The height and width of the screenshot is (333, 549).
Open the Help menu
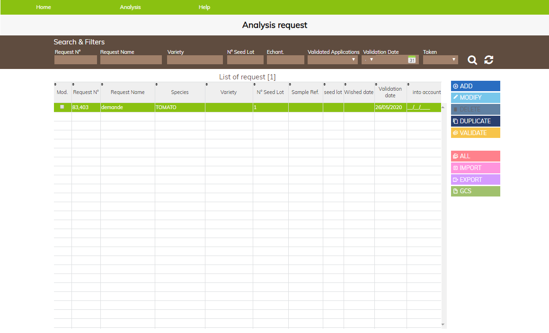tap(204, 7)
